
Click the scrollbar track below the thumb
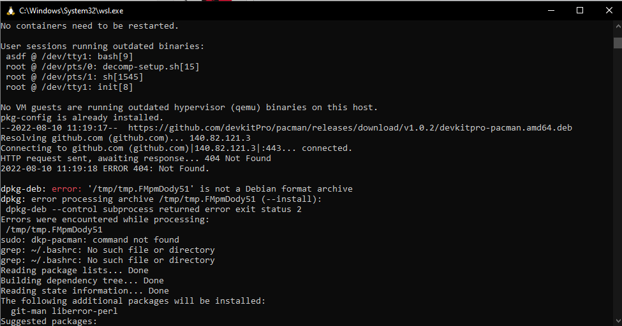coord(617,191)
